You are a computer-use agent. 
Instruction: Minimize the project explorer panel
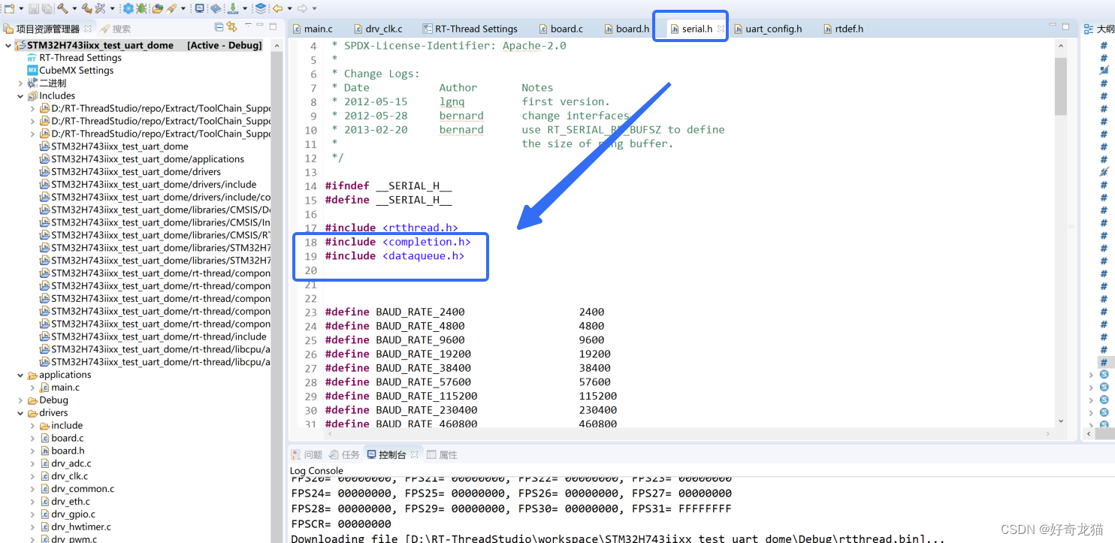click(x=260, y=25)
